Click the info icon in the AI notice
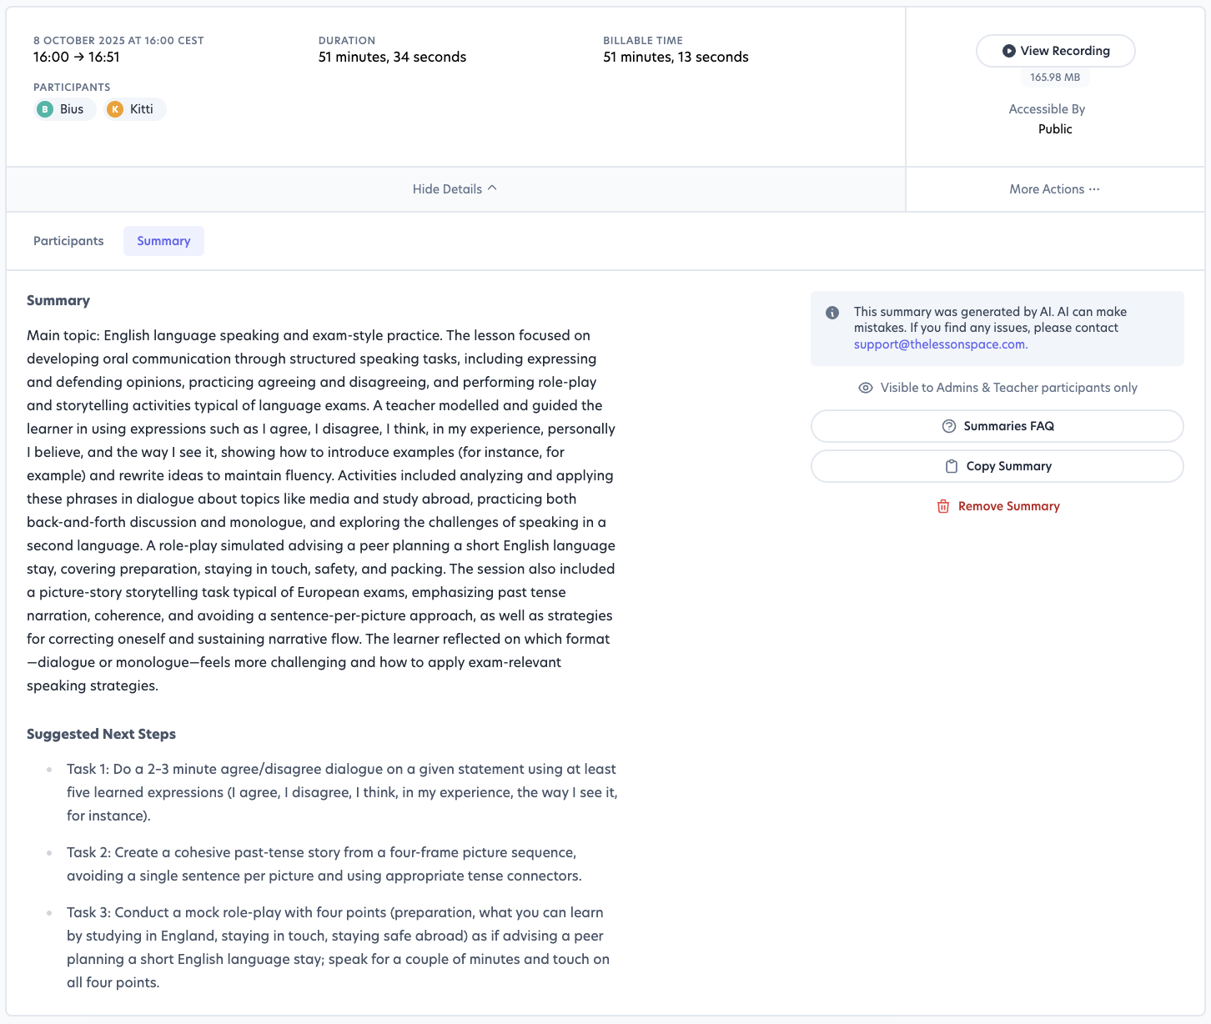This screenshot has height=1024, width=1211. point(832,313)
